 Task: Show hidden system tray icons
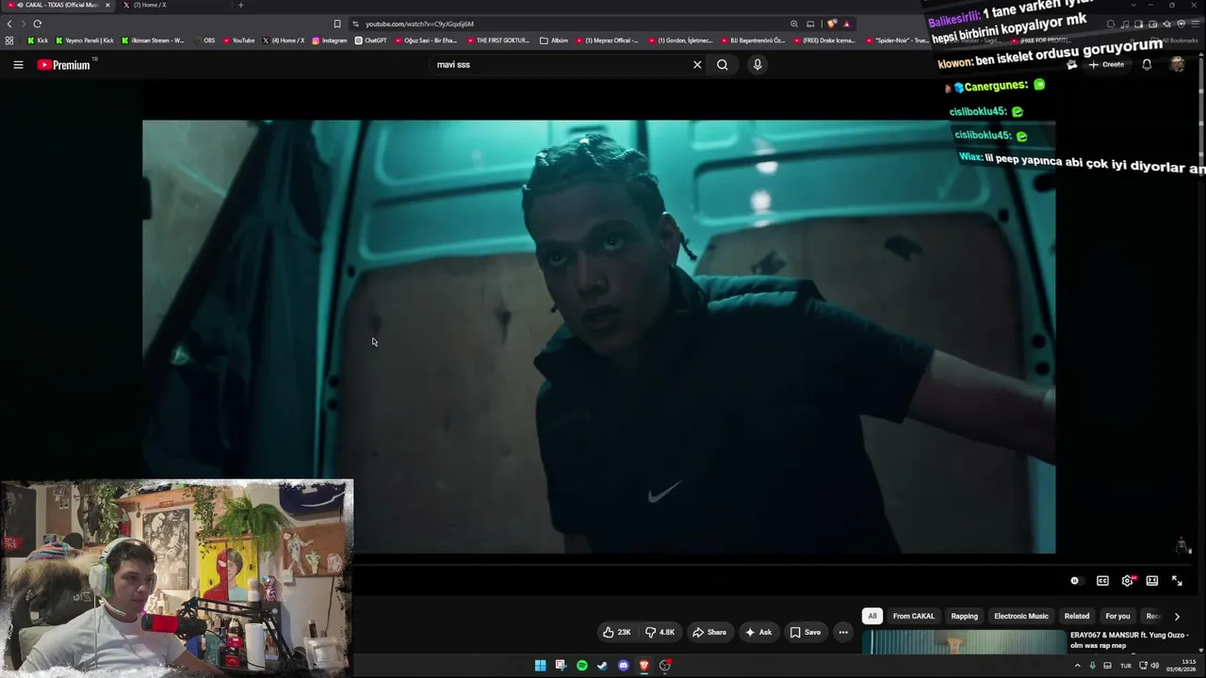point(1078,666)
